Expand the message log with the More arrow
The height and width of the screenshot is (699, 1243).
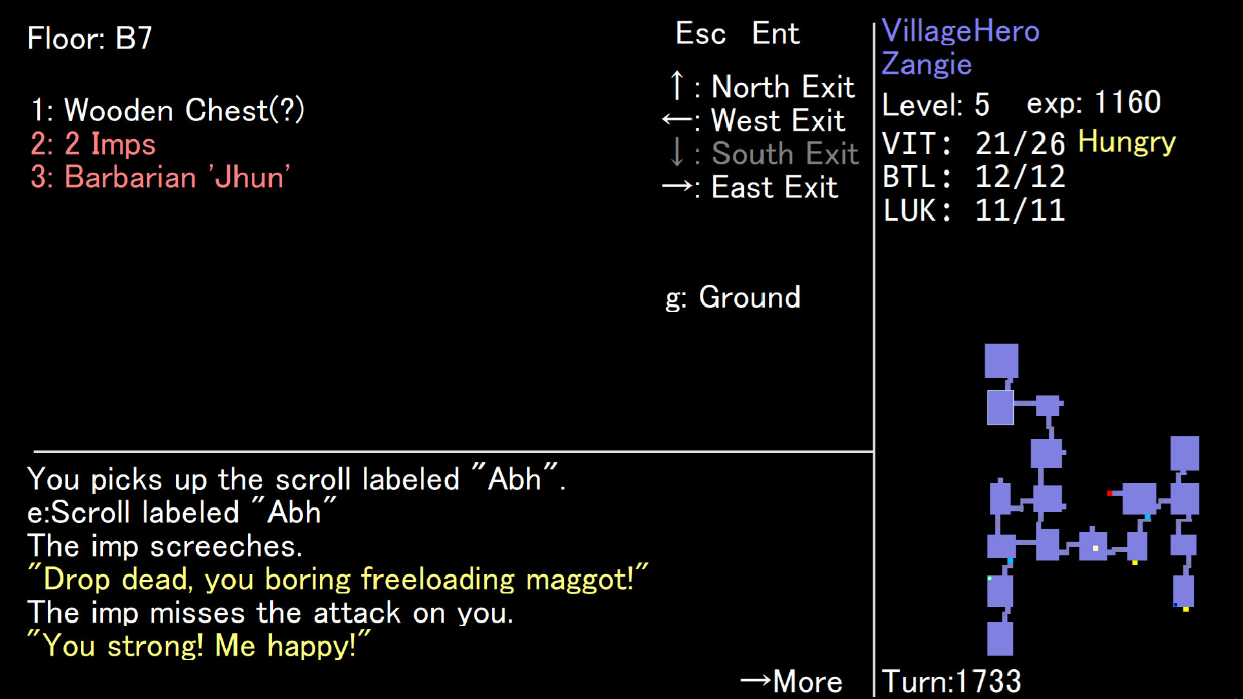(791, 680)
